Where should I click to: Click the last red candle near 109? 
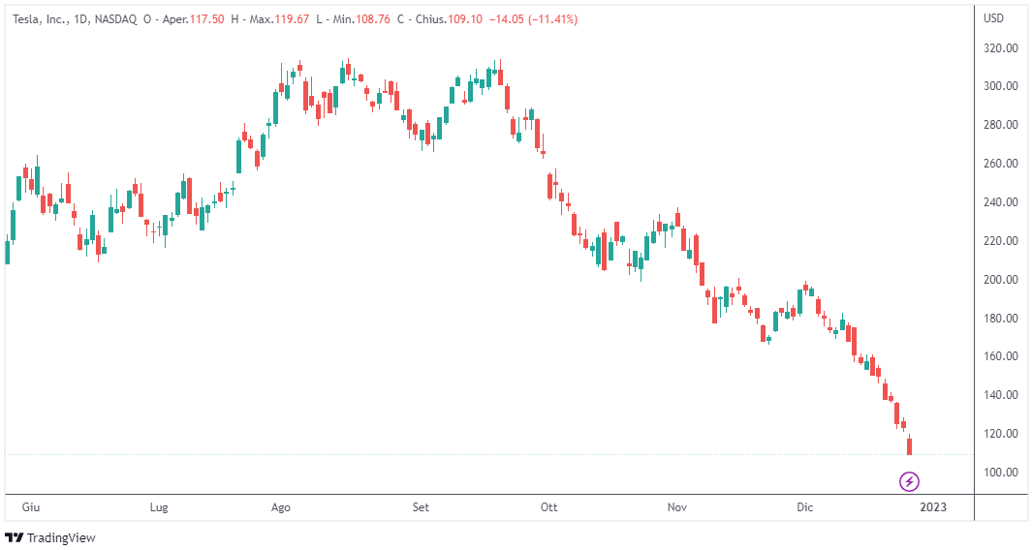910,446
